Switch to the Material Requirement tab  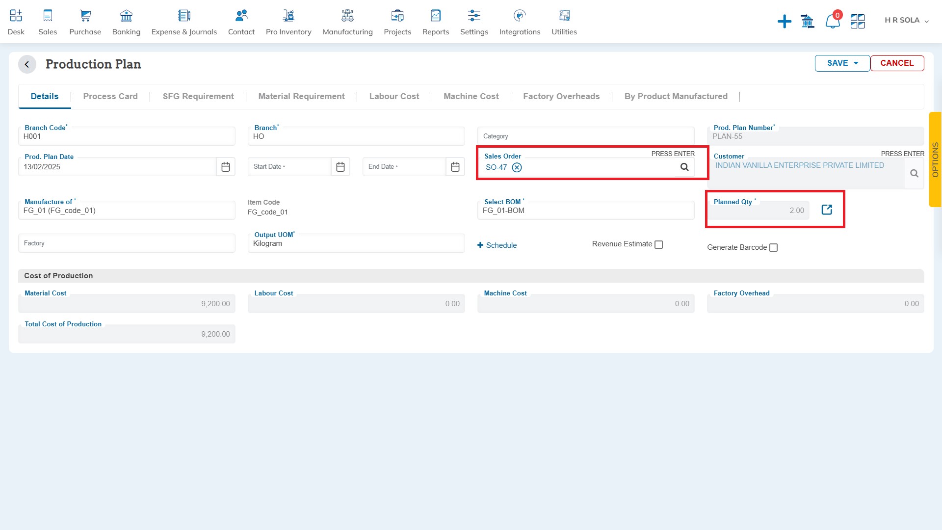coord(301,97)
